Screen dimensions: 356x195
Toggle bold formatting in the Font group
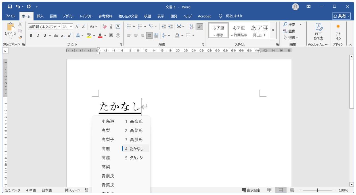coord(31,36)
